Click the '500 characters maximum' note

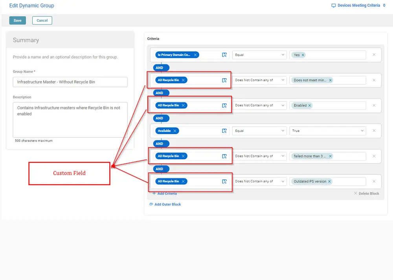[34, 141]
